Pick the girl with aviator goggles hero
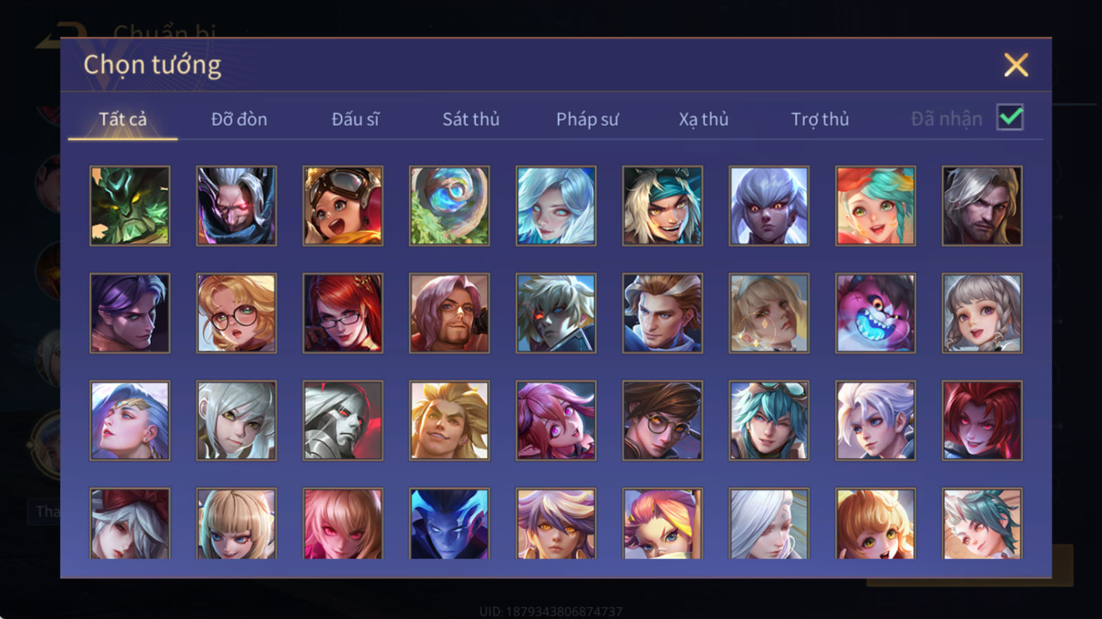The width and height of the screenshot is (1102, 619). coord(343,206)
